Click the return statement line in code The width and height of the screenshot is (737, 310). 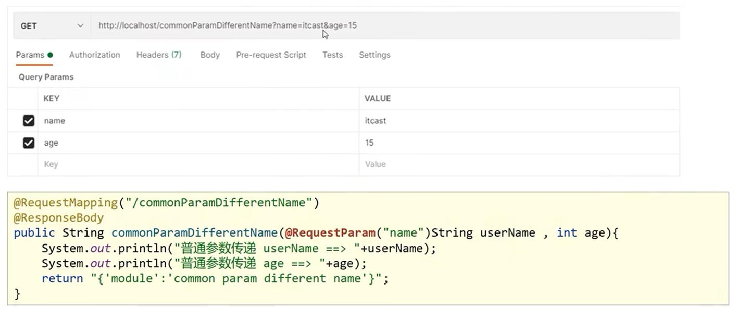click(x=215, y=278)
